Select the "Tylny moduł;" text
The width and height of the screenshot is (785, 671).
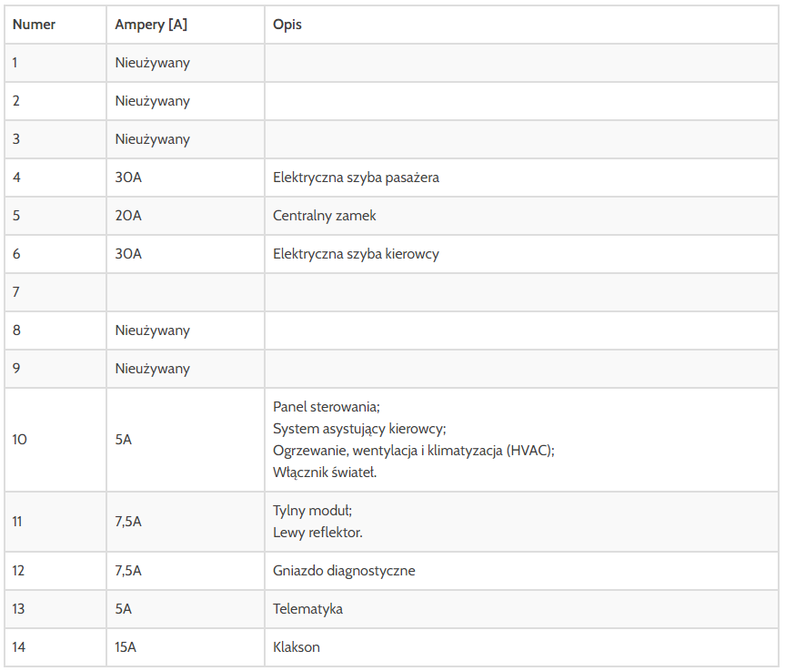click(312, 511)
